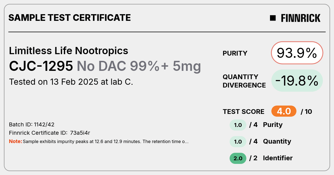Click the TEST SCORE label
334x175 pixels.
[x=244, y=112]
